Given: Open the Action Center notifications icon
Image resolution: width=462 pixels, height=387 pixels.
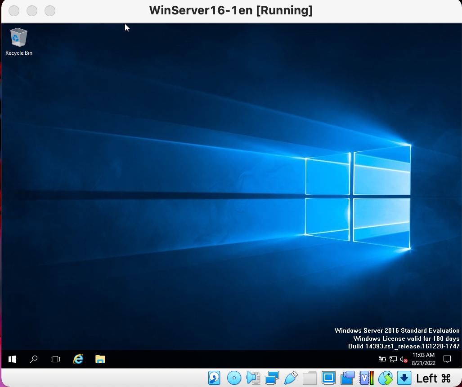Looking at the screenshot, I should click(x=447, y=359).
